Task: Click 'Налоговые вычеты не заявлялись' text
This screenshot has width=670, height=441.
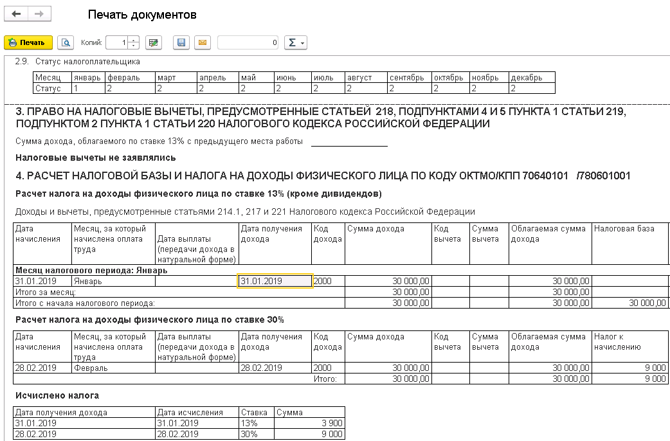Action: (x=96, y=157)
